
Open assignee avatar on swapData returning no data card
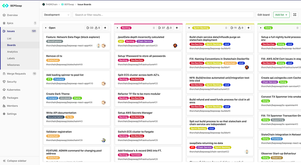[247, 151]
